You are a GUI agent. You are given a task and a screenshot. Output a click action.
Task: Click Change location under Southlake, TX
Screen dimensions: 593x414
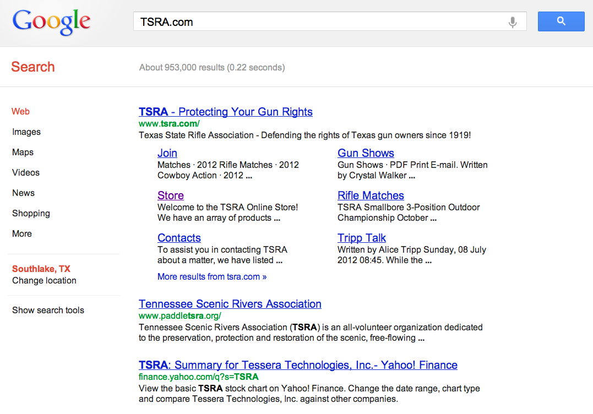coord(44,281)
